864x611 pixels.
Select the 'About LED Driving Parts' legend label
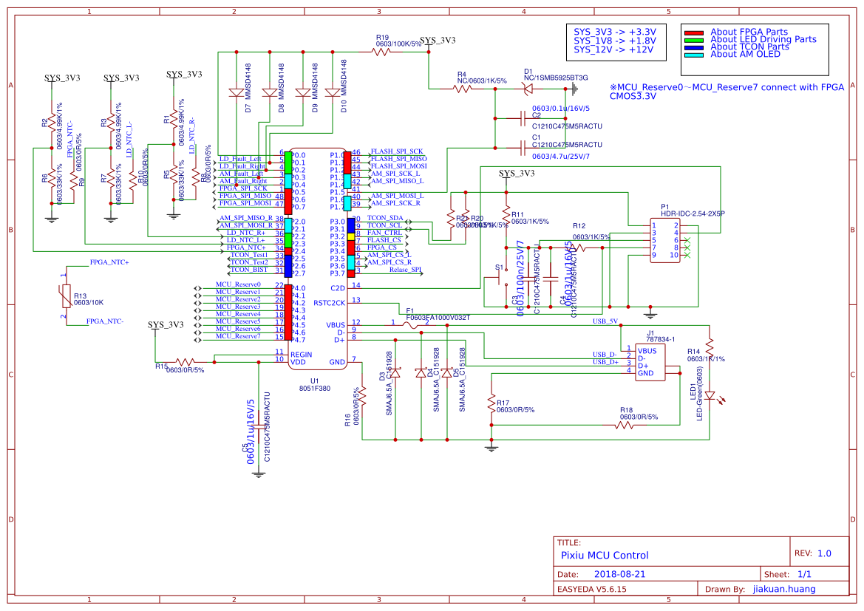[763, 39]
